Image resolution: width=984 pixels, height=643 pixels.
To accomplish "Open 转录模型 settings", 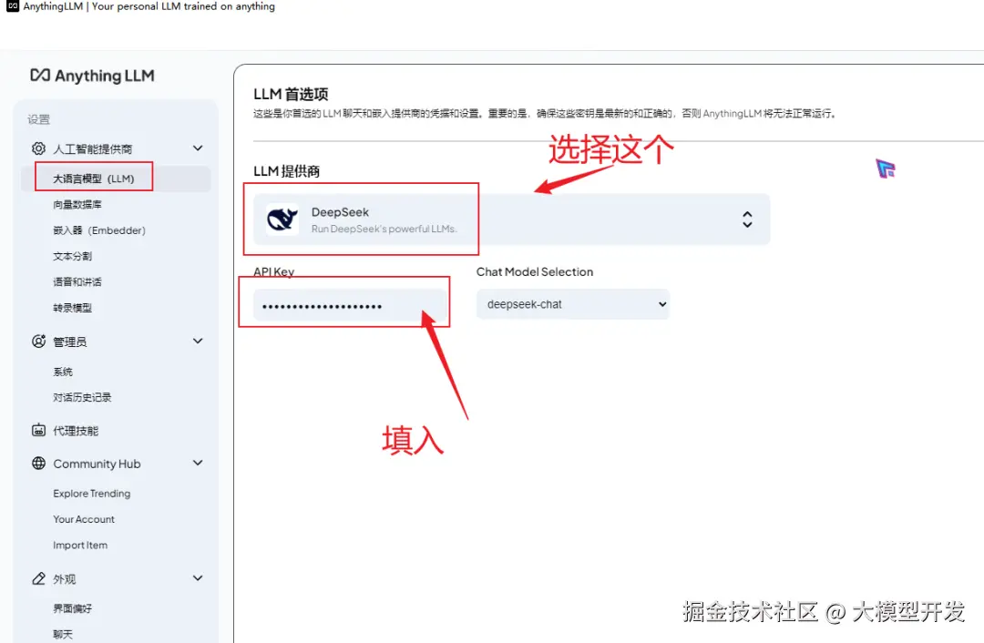I will (x=72, y=308).
